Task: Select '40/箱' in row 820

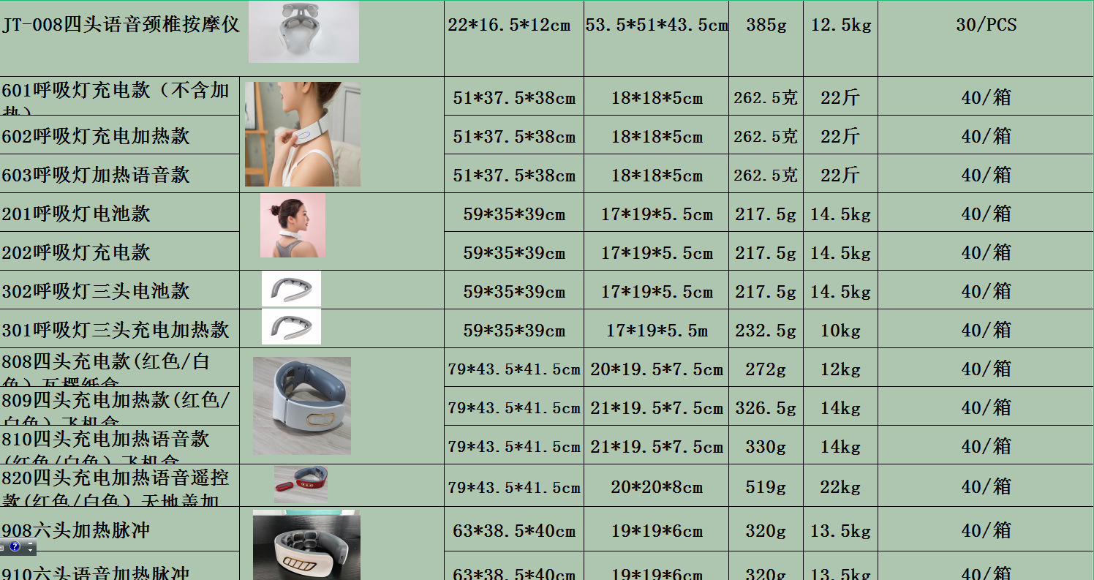Action: point(986,486)
